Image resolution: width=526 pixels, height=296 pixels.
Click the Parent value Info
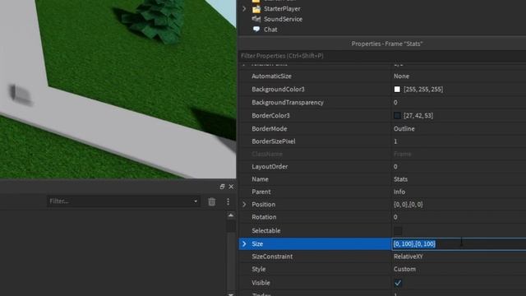coord(399,192)
